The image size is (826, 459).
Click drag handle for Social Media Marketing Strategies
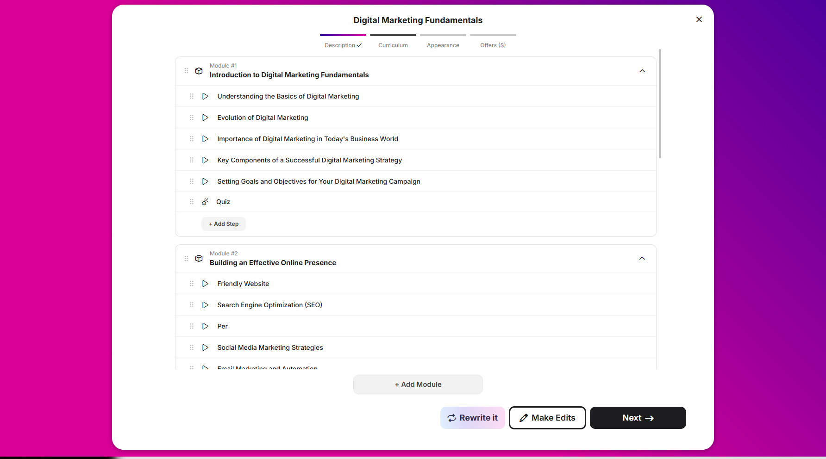pos(192,347)
